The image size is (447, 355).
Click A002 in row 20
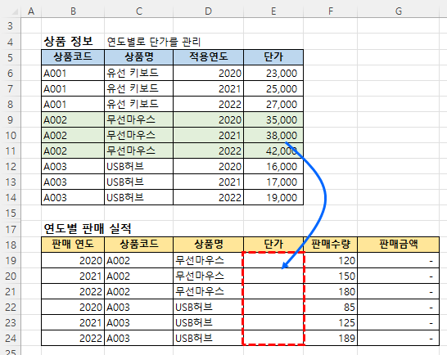(x=139, y=276)
